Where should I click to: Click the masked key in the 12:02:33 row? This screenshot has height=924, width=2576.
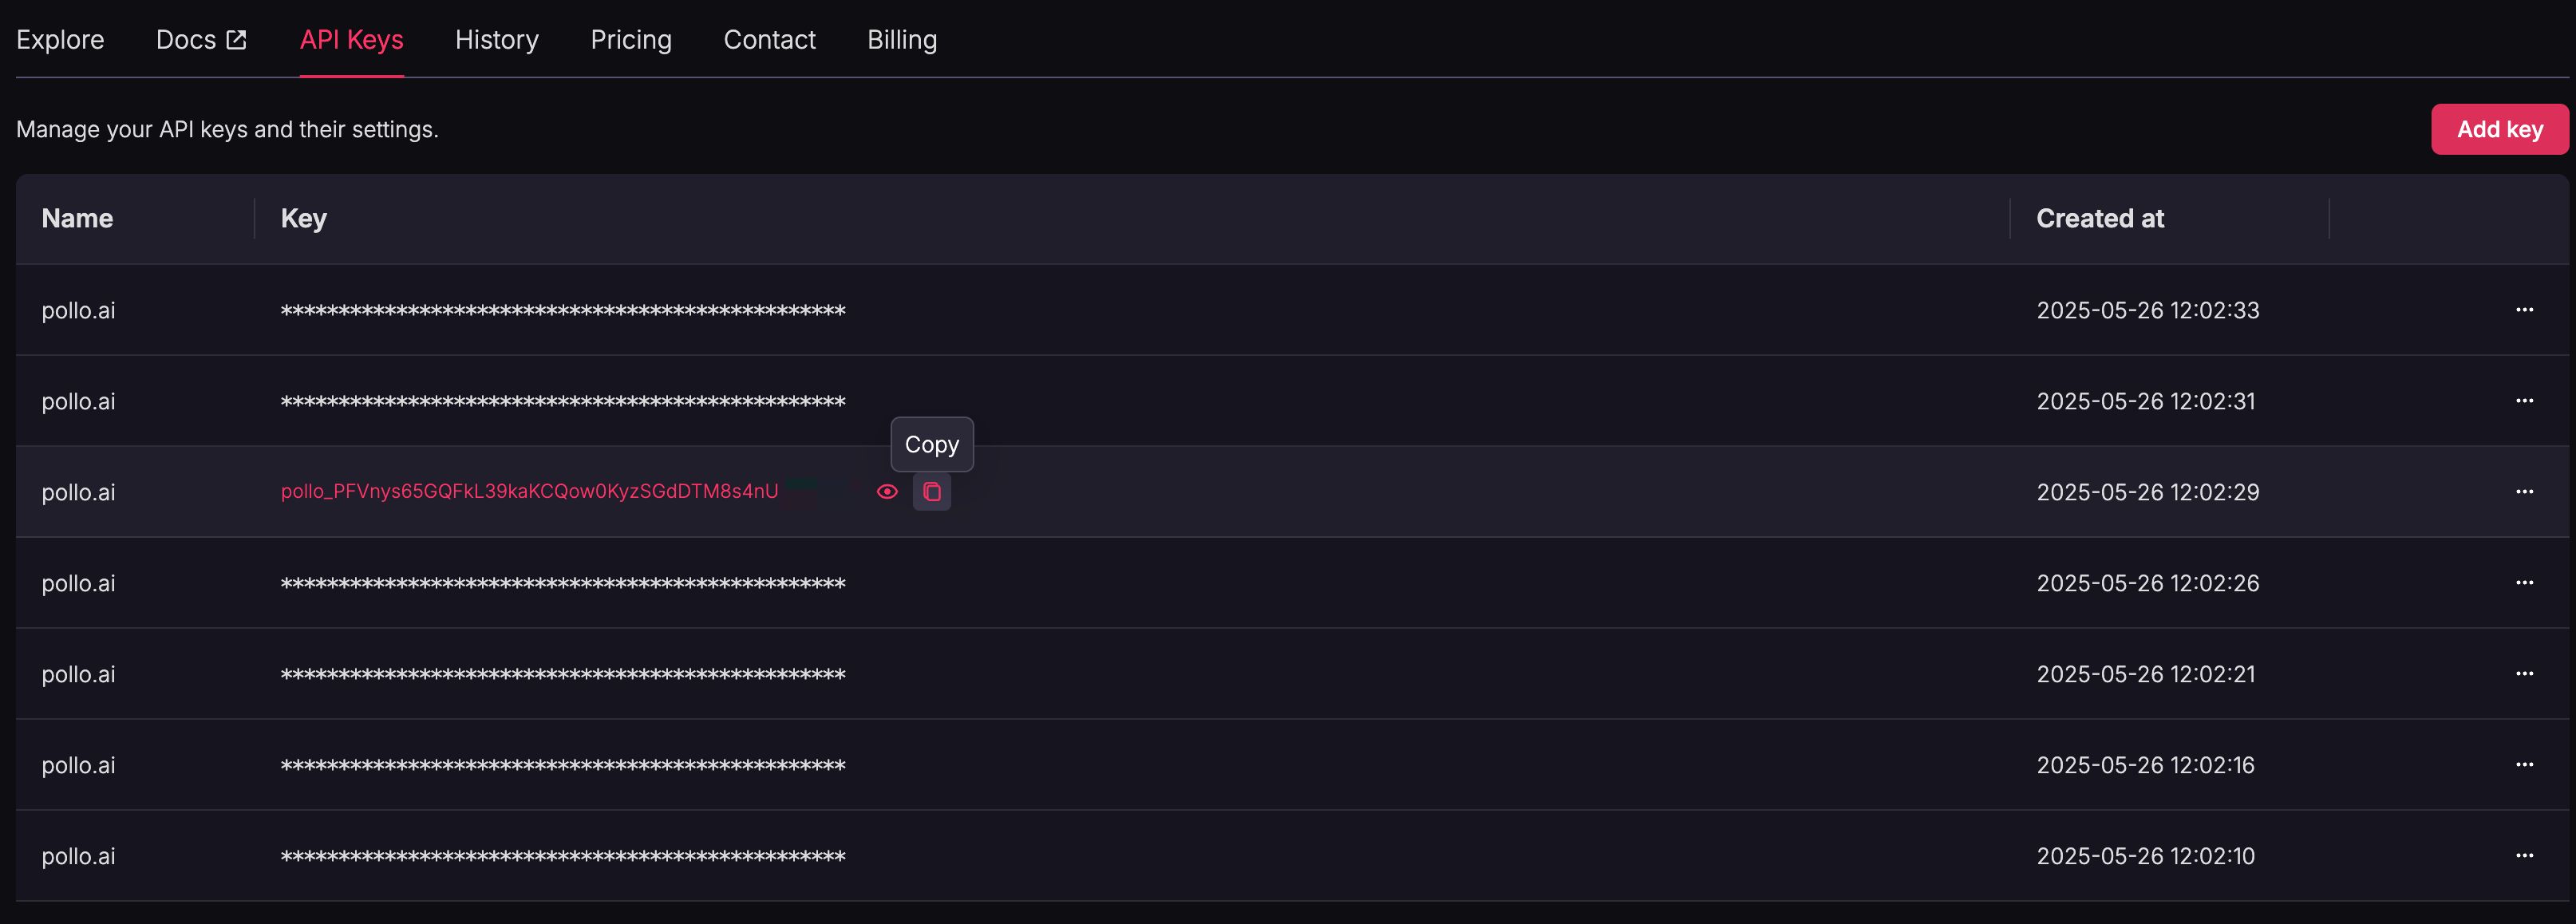pos(563,311)
